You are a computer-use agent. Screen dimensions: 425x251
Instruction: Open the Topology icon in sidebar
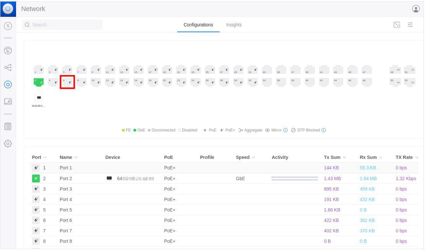point(8,67)
